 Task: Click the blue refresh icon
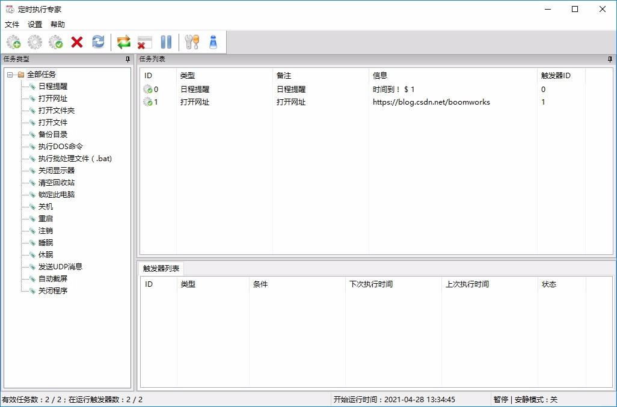[98, 41]
